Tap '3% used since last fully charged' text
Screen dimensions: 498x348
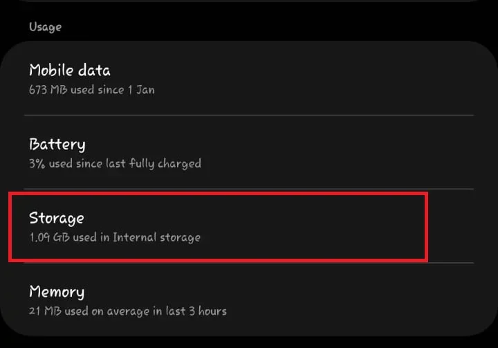coord(115,164)
